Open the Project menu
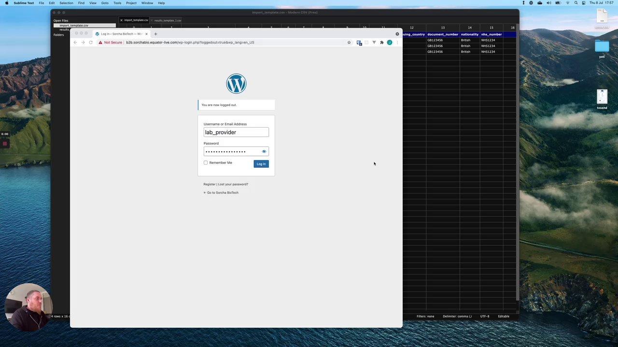This screenshot has width=618, height=347. (x=131, y=3)
